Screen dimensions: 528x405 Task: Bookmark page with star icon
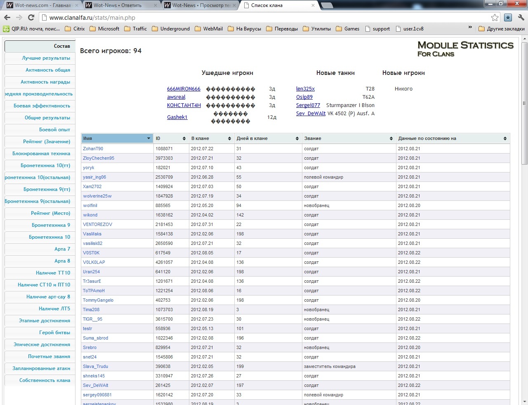(x=495, y=17)
